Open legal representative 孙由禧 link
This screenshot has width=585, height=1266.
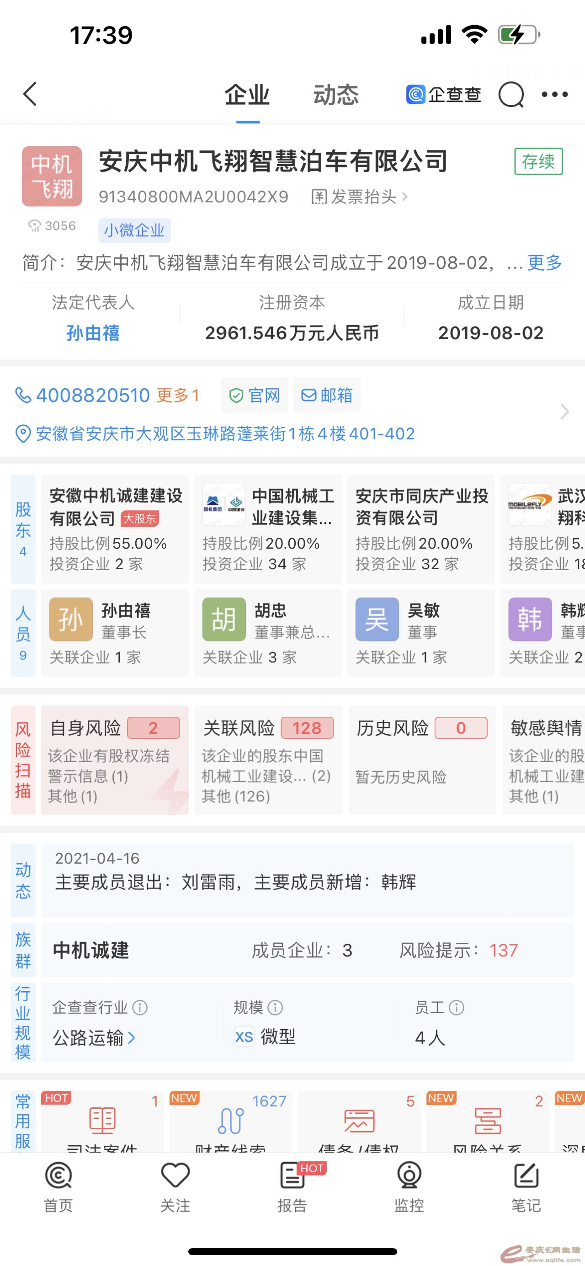pyautogui.click(x=93, y=333)
